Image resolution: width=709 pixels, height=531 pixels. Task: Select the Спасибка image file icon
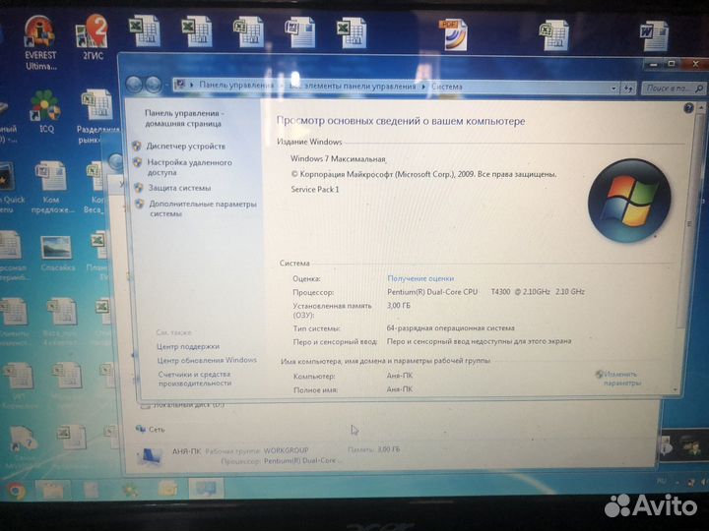click(57, 254)
